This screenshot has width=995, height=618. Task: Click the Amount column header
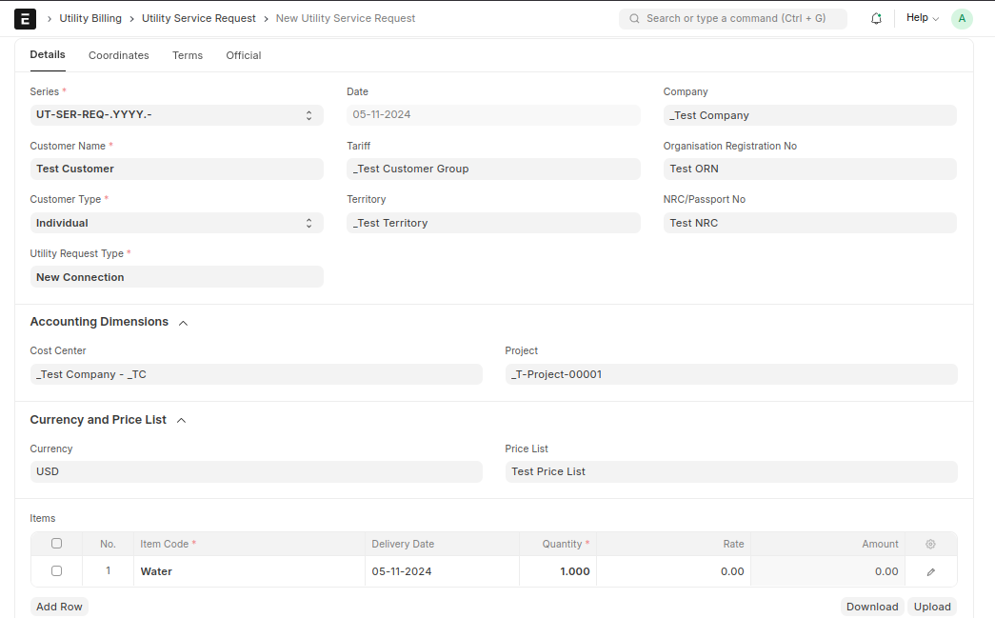coord(827,544)
